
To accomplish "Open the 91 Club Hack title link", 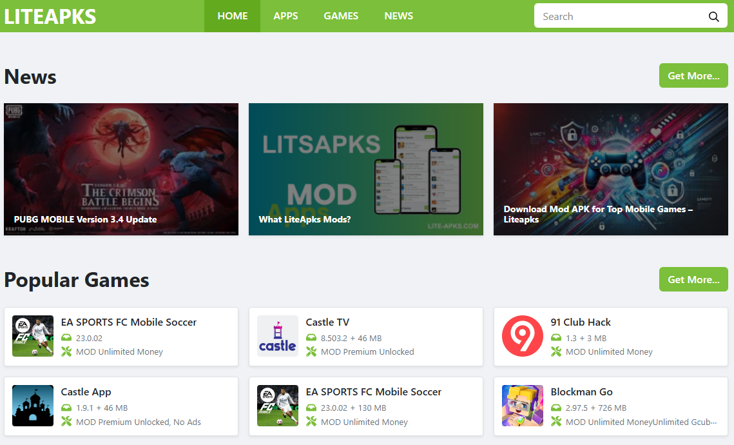I will [581, 322].
